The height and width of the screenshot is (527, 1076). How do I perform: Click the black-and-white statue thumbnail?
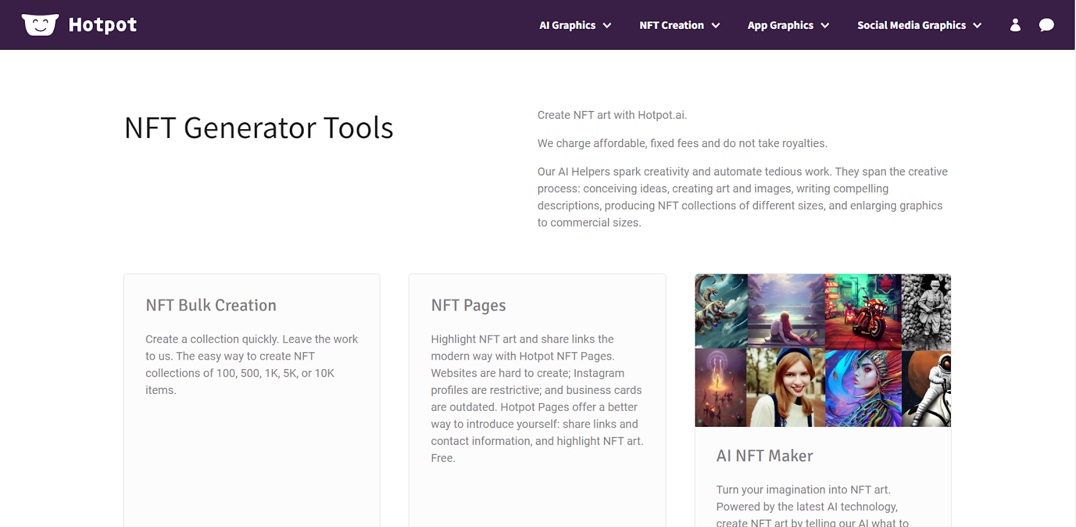[x=926, y=312]
